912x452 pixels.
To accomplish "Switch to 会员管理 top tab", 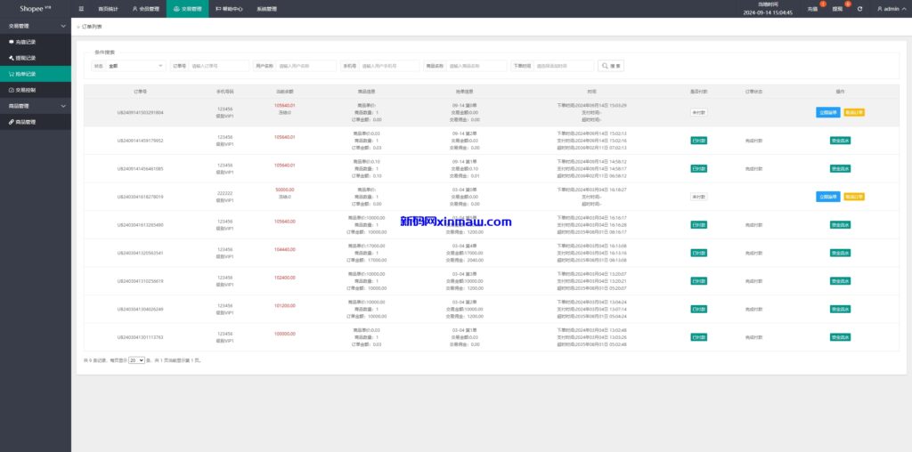I will click(x=146, y=9).
